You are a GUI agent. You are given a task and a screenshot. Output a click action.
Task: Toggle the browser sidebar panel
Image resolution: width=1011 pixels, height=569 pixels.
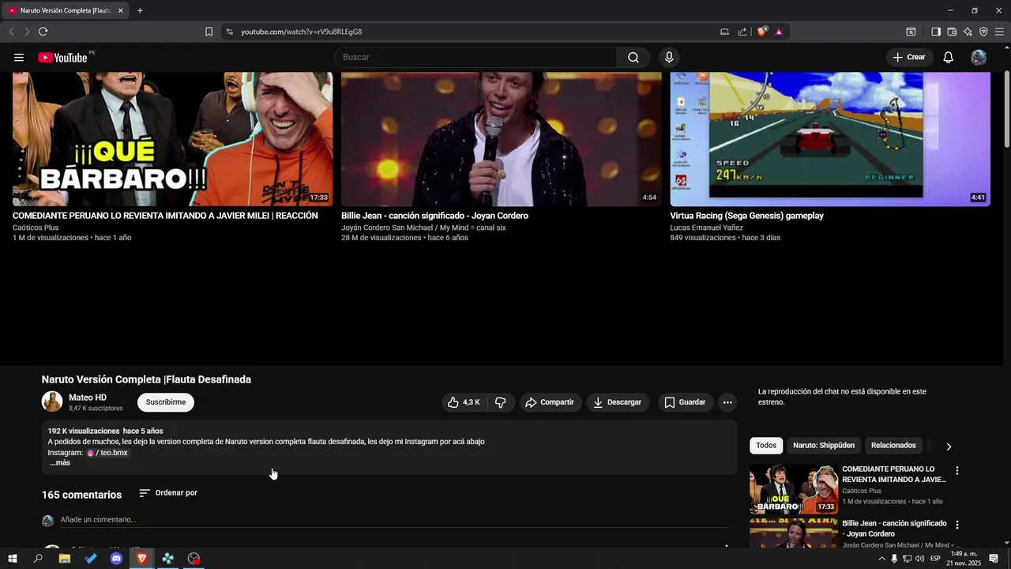coord(936,32)
